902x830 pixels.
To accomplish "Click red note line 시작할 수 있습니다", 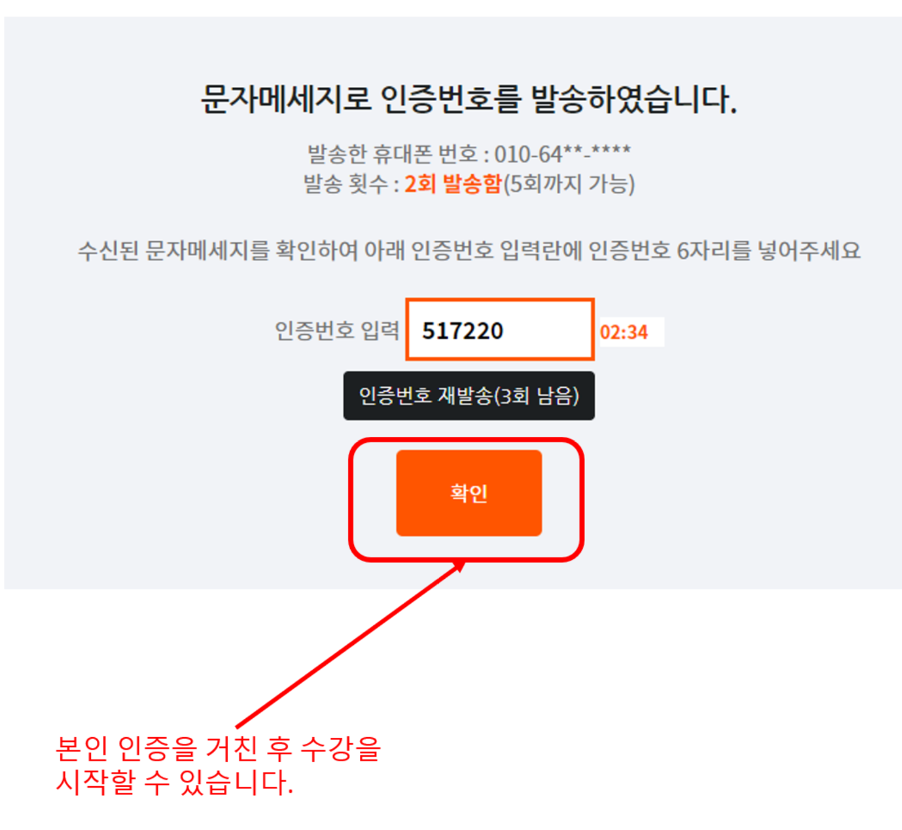I will coord(174,782).
